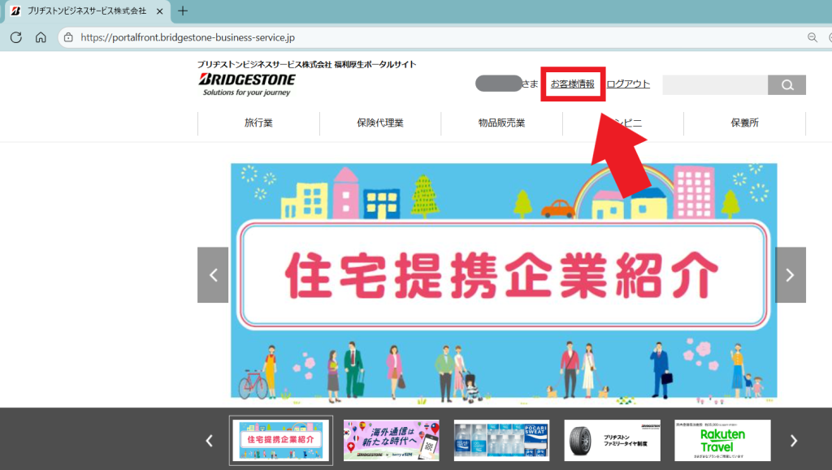Open the お客様情報 link
Screen dimensions: 832x470
(x=572, y=84)
